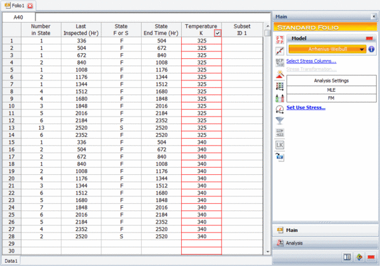The image size is (380, 266).
Task: Open the Arrhenius-Weibull model dropdown
Action: coord(327,49)
